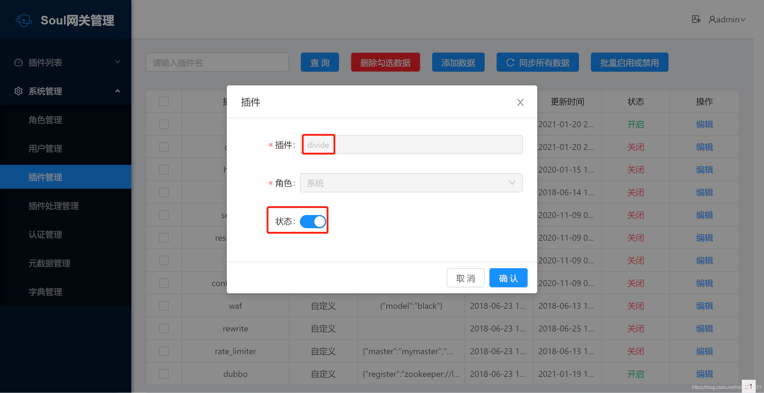Image resolution: width=764 pixels, height=393 pixels.
Task: Close the 插件 dialog with X icon
Action: point(520,102)
